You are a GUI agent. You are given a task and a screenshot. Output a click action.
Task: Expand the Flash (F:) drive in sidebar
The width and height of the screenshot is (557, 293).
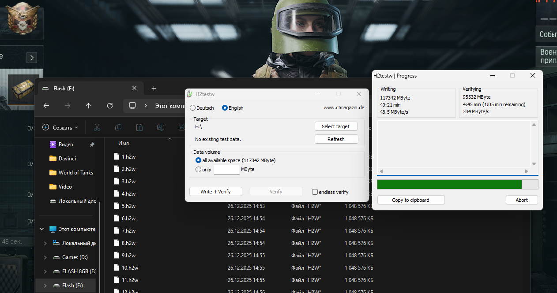[x=45, y=286]
